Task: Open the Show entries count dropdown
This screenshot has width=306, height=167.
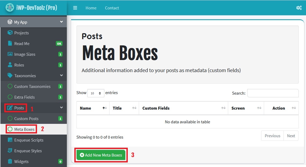Action: [96, 93]
